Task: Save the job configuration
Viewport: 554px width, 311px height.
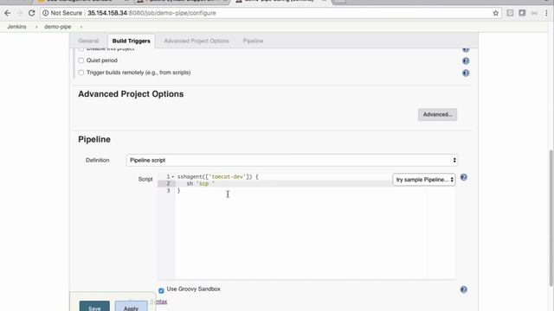Action: [x=94, y=307]
